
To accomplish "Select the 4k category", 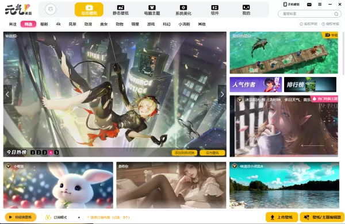I will 58,24.
